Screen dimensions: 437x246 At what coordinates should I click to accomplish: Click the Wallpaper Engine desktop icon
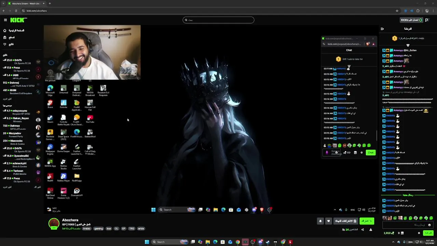(50, 149)
